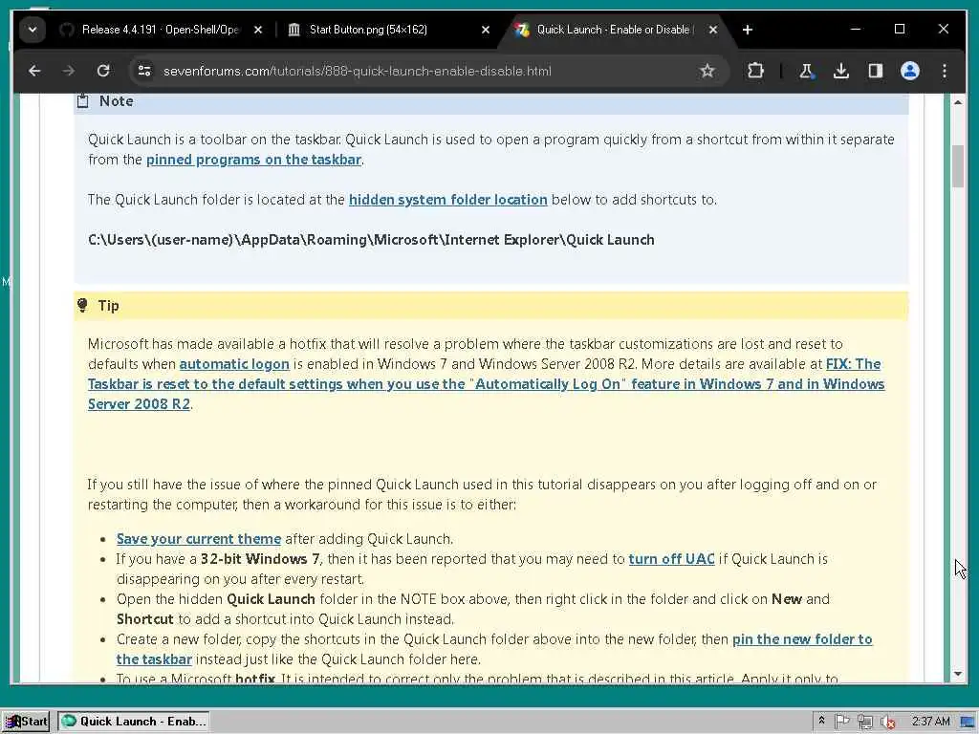Click the Note clipboard icon
This screenshot has height=734, width=979.
click(82, 101)
